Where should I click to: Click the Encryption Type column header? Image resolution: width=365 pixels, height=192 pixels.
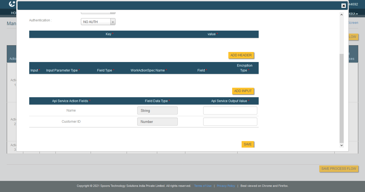[244, 68]
